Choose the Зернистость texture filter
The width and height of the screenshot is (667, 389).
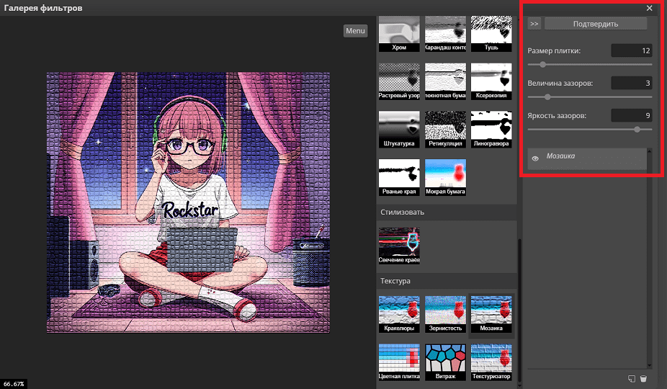pos(445,315)
